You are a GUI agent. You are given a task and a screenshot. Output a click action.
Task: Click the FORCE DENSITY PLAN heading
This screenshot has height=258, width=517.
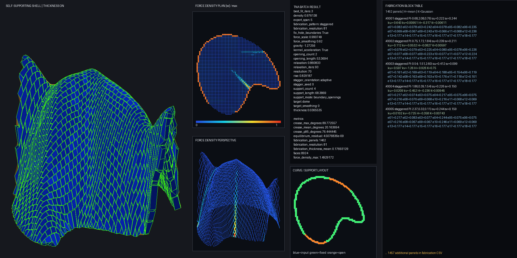[x=216, y=6]
